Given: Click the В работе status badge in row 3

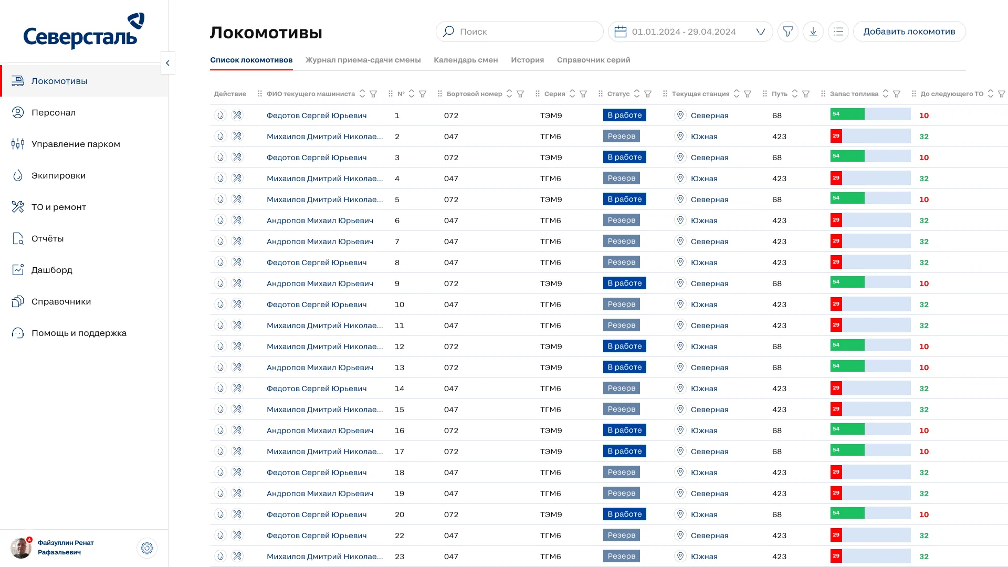Looking at the screenshot, I should pyautogui.click(x=625, y=157).
